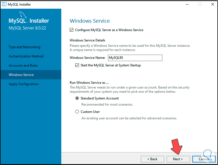Click 'An existing user account can be selected' text
218x165 pixels.
tap(129, 118)
